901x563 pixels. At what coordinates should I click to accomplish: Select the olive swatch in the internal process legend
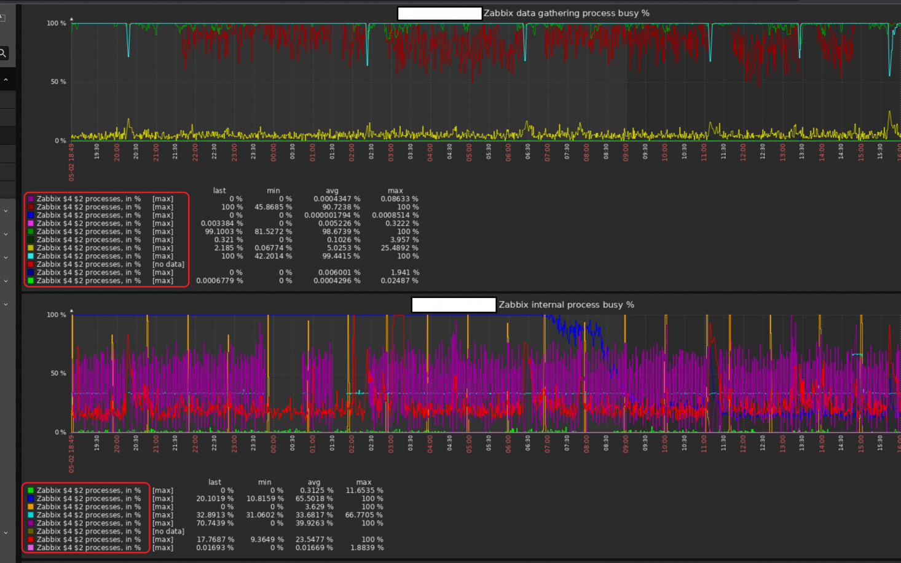(x=31, y=532)
